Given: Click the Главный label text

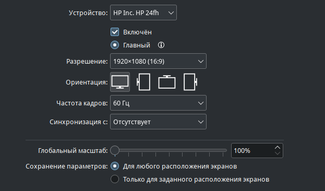Looking at the screenshot, I should [x=137, y=45].
